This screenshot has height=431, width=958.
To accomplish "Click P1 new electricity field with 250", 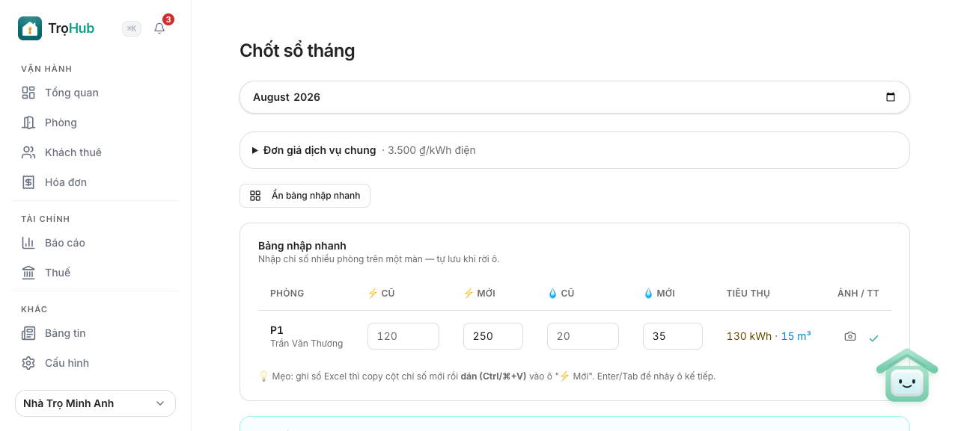I will (493, 336).
